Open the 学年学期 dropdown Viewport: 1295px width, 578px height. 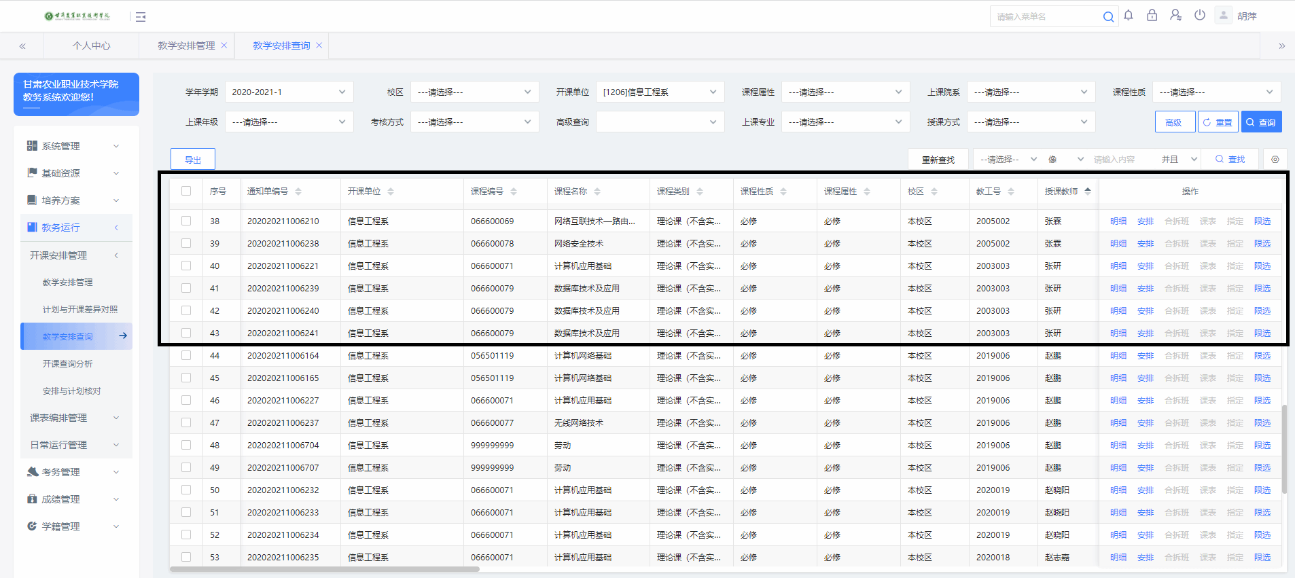(x=289, y=92)
